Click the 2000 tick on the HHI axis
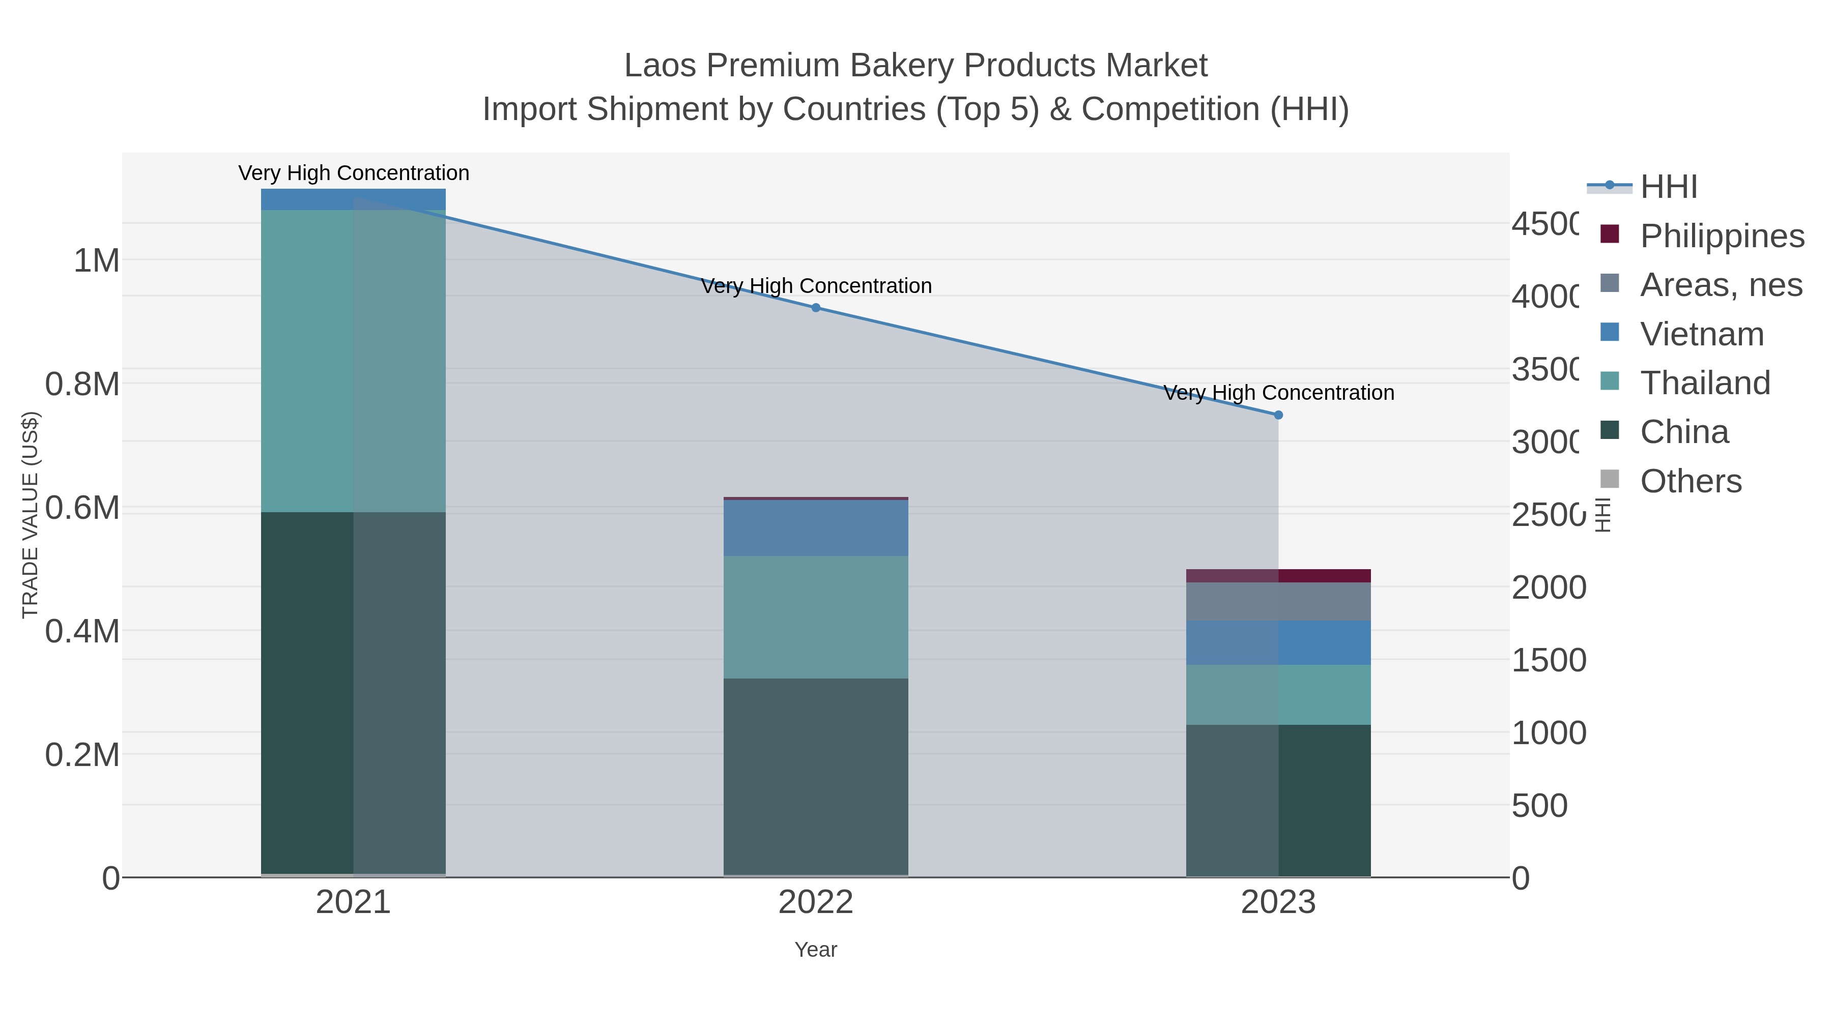 click(x=1549, y=588)
